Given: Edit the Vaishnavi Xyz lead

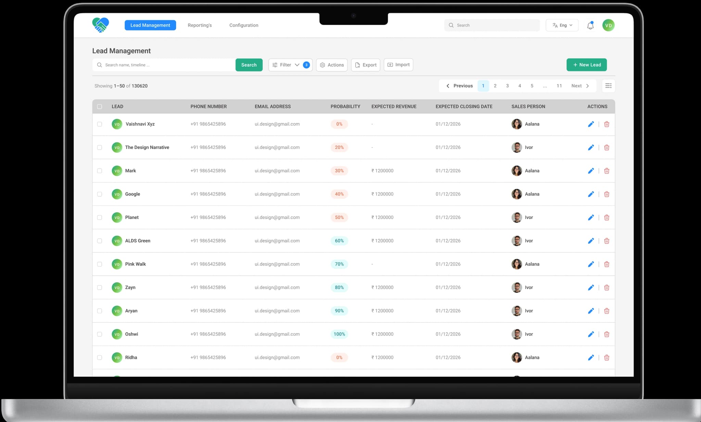Looking at the screenshot, I should click(x=591, y=124).
